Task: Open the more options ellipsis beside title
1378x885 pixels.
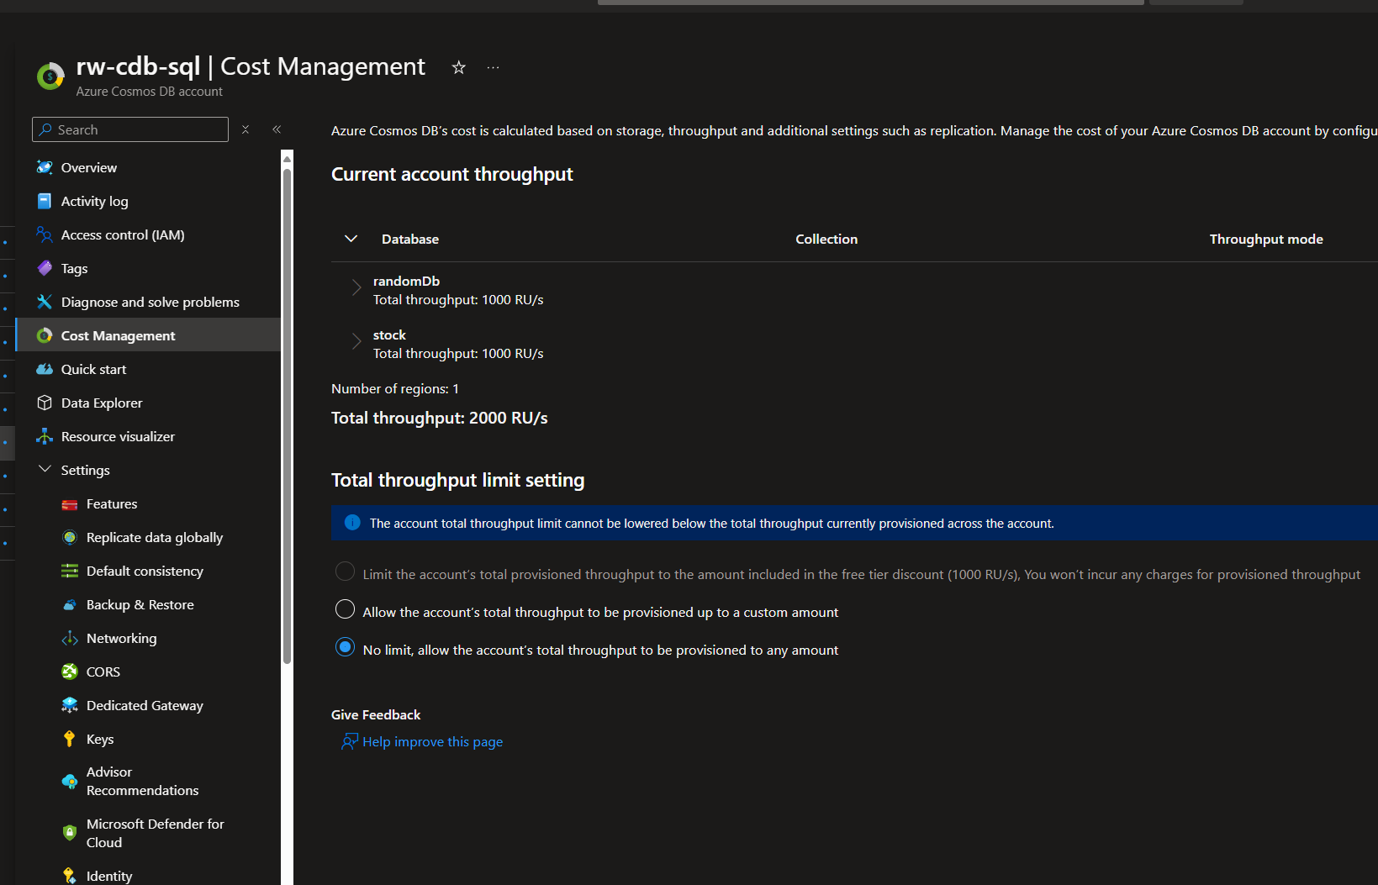Action: click(493, 67)
